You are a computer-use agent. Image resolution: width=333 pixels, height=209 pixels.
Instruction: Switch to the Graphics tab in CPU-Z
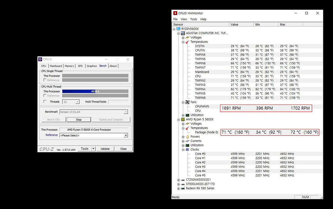[92, 66]
